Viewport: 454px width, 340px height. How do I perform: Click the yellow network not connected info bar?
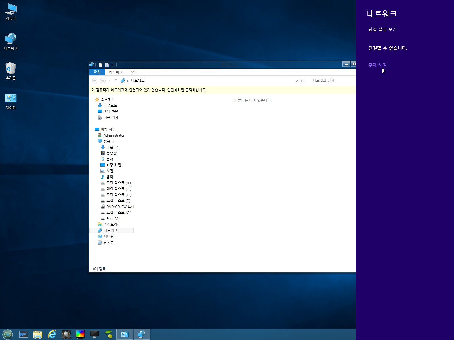(222, 90)
